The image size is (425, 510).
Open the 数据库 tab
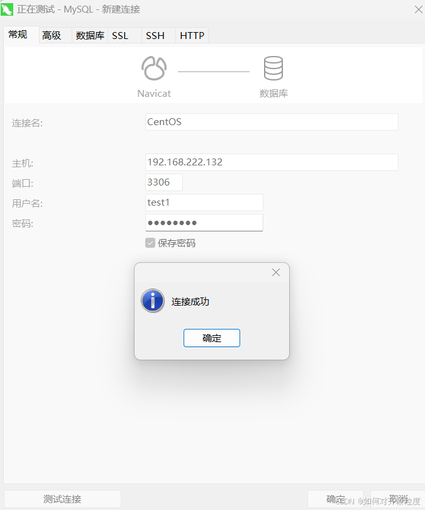point(90,35)
